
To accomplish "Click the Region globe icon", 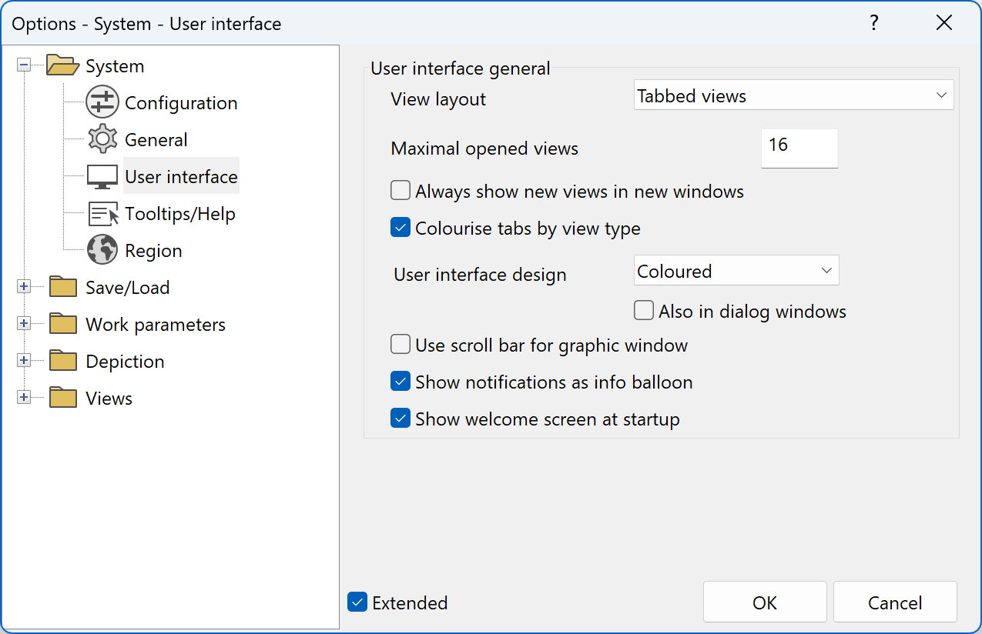I will coord(102,249).
